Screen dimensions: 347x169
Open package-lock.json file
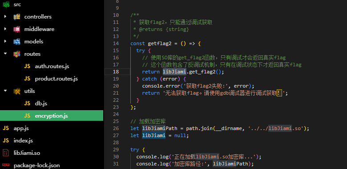(37, 165)
